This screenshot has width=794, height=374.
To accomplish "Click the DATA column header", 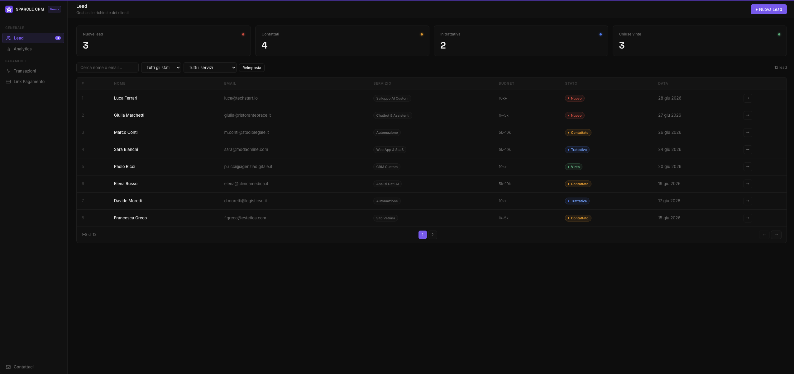I will tap(663, 83).
